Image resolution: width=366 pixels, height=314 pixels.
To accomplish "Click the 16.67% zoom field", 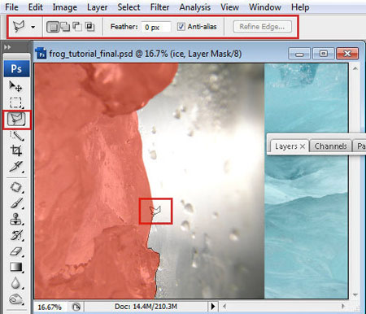I will click(50, 307).
